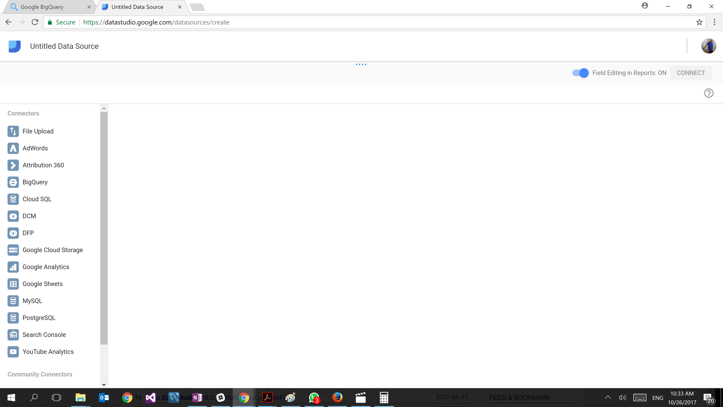Click the File Upload connector icon
The height and width of the screenshot is (407, 723).
[13, 131]
